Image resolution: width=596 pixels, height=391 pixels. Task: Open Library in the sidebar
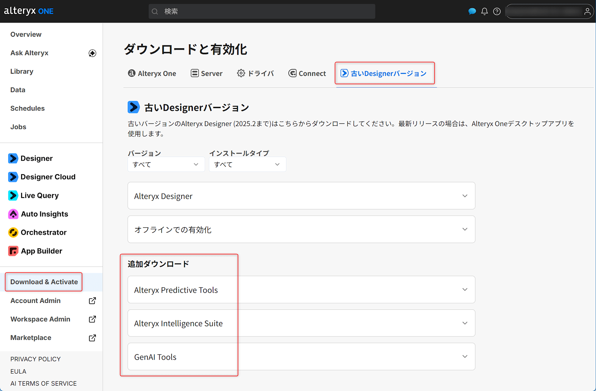tap(22, 71)
